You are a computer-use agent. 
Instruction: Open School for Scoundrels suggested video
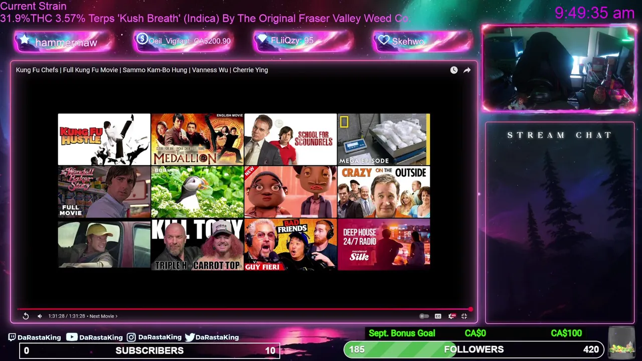coord(290,139)
